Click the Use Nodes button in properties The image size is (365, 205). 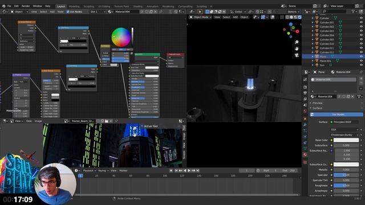pos(336,114)
